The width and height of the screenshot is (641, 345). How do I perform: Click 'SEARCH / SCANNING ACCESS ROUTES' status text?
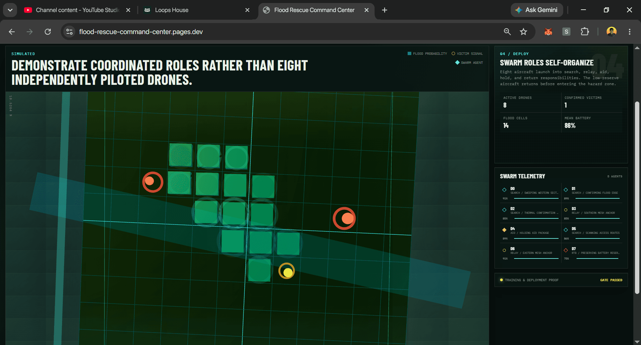click(596, 233)
